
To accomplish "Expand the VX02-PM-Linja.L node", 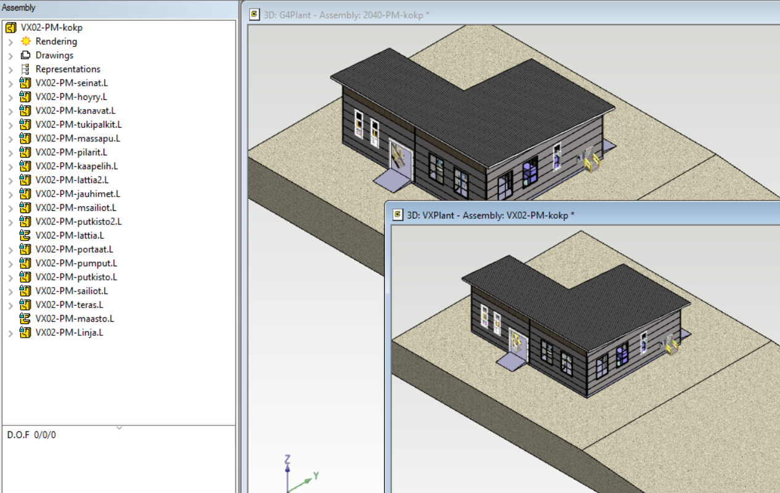I will click(x=10, y=333).
